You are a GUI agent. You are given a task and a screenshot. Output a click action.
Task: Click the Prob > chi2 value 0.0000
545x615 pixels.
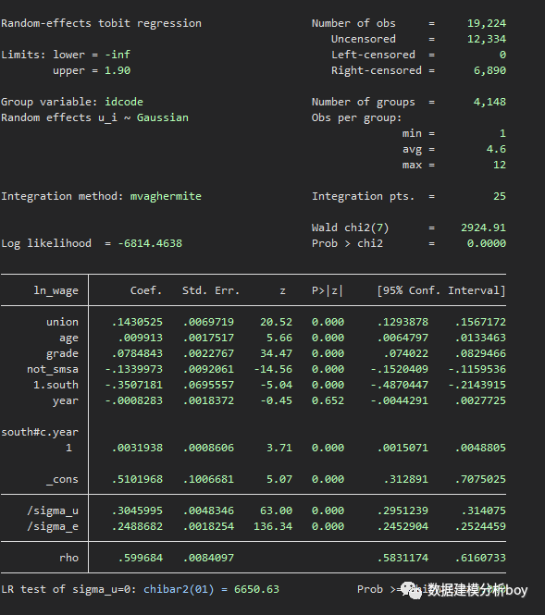487,243
